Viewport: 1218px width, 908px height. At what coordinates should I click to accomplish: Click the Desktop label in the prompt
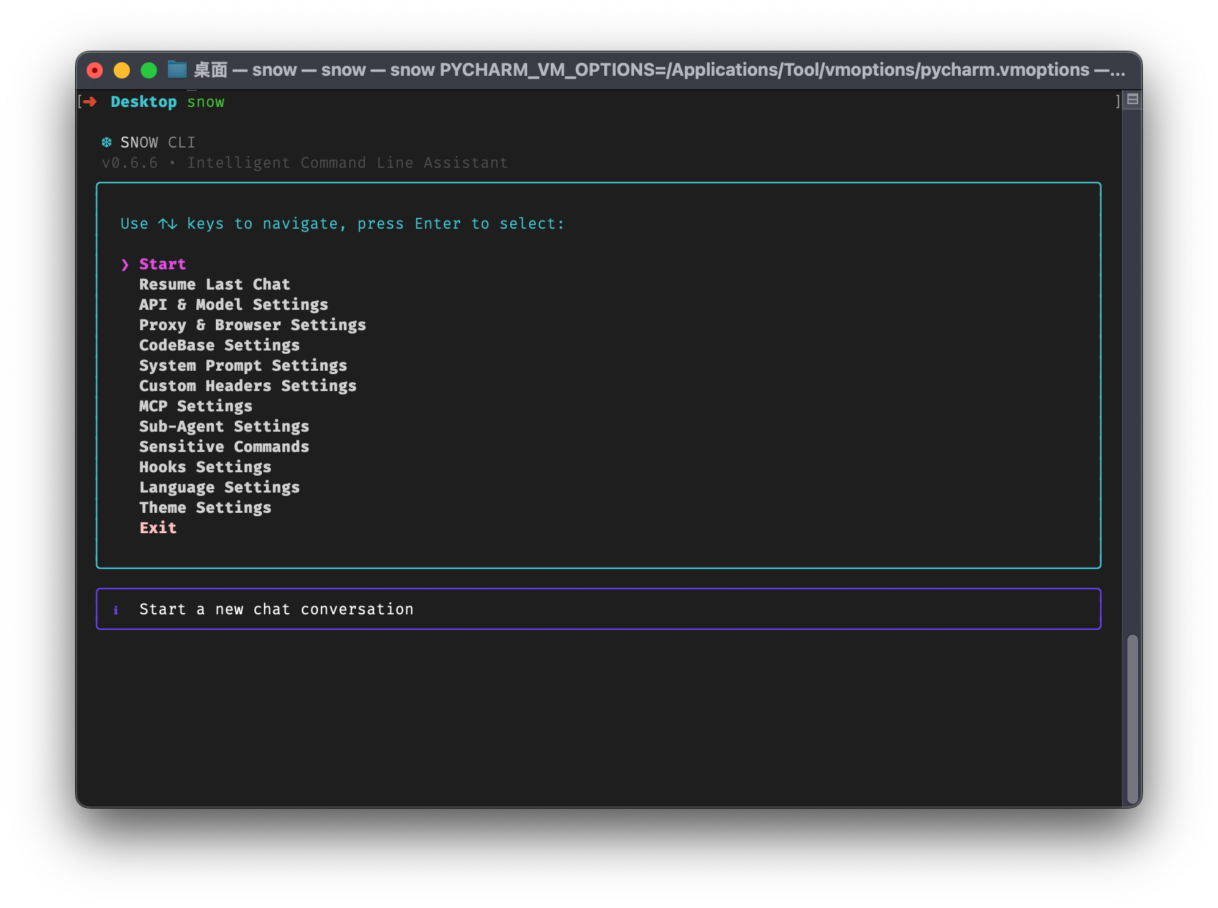(x=143, y=101)
